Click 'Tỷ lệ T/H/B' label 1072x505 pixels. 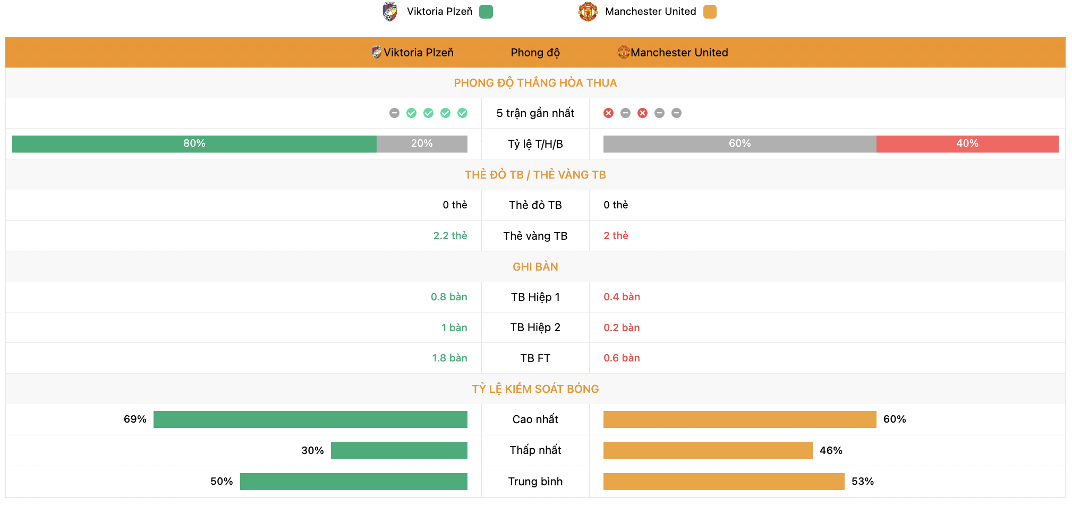[x=535, y=144]
